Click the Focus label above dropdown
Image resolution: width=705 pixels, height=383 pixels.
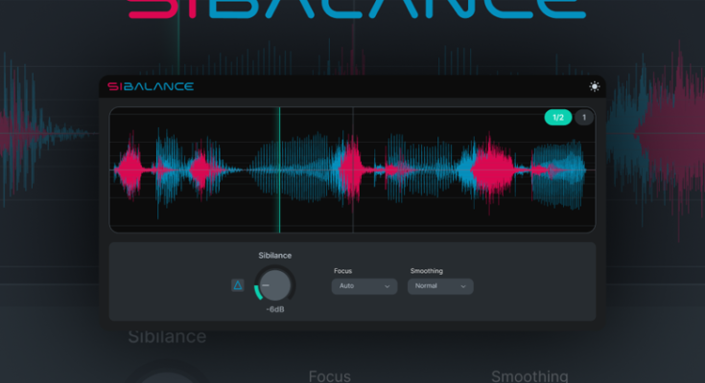tap(342, 271)
